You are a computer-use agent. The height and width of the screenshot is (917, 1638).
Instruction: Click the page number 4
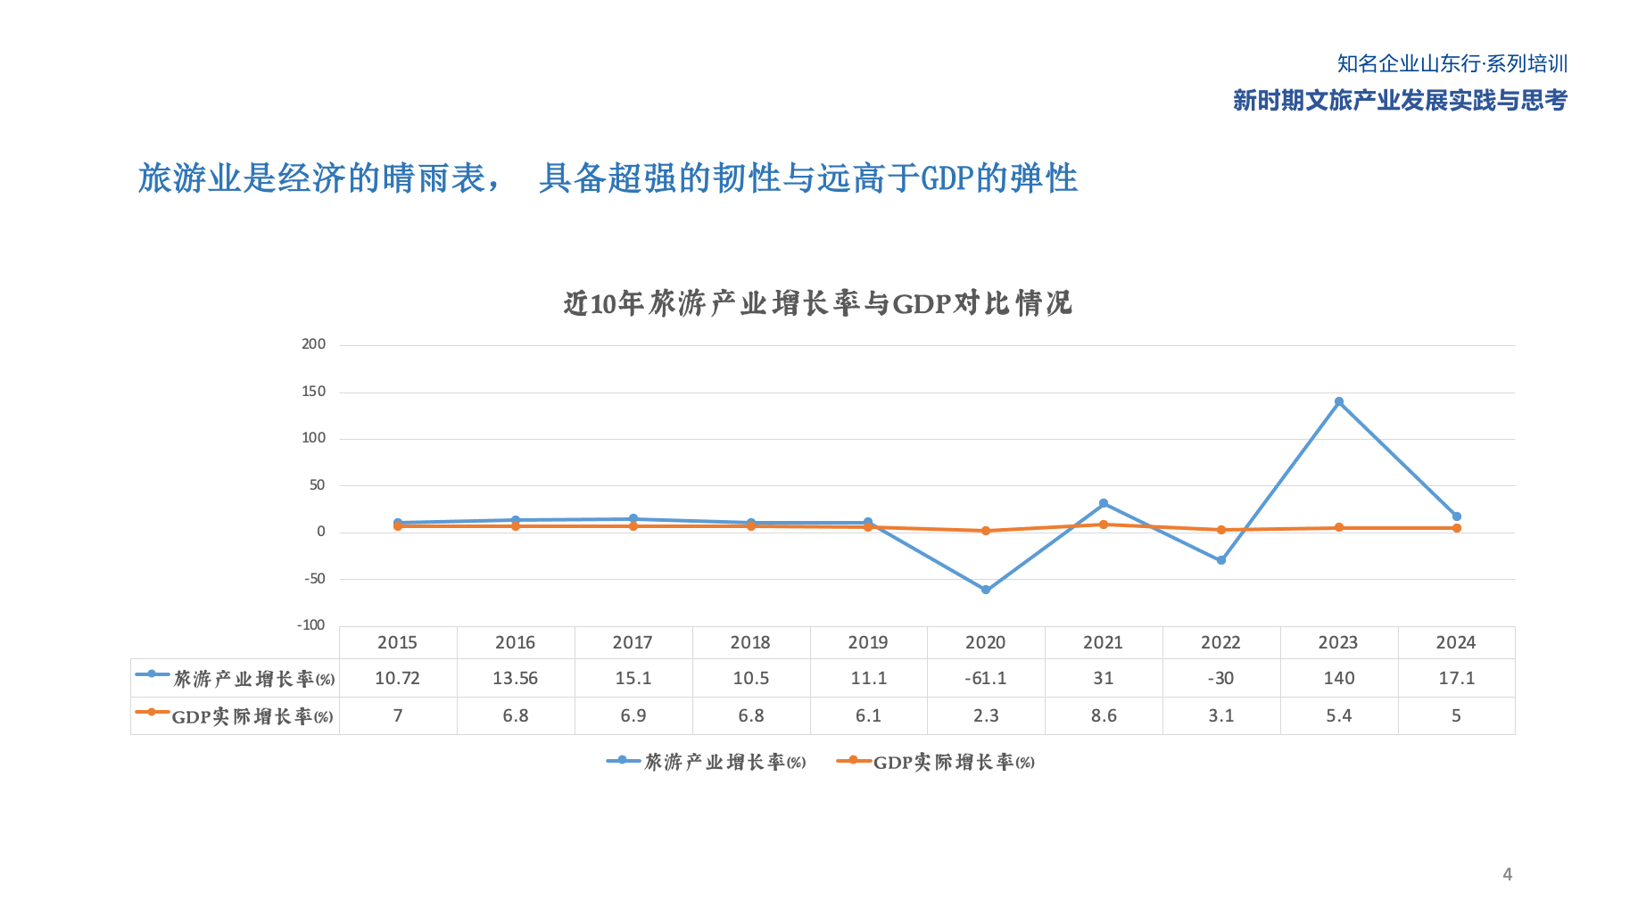[1507, 874]
